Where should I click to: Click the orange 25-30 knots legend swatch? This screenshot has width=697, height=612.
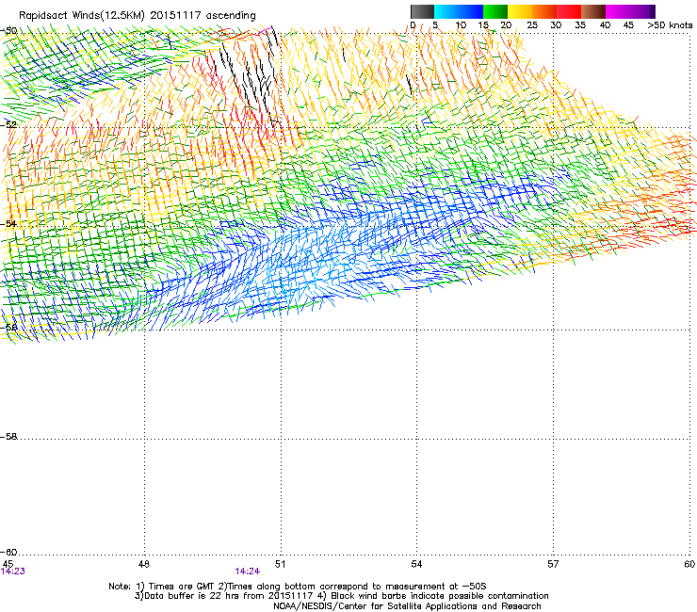click(544, 11)
